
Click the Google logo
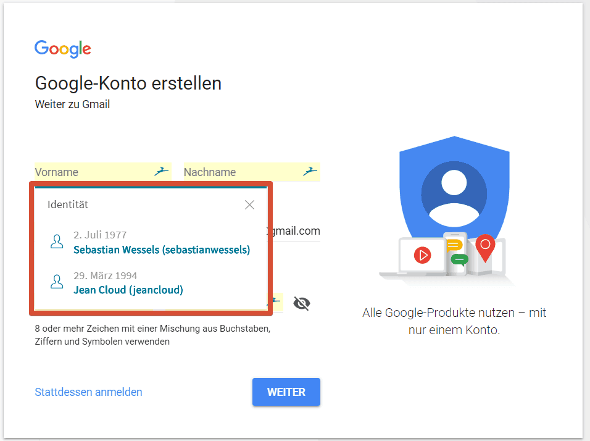coord(63,49)
